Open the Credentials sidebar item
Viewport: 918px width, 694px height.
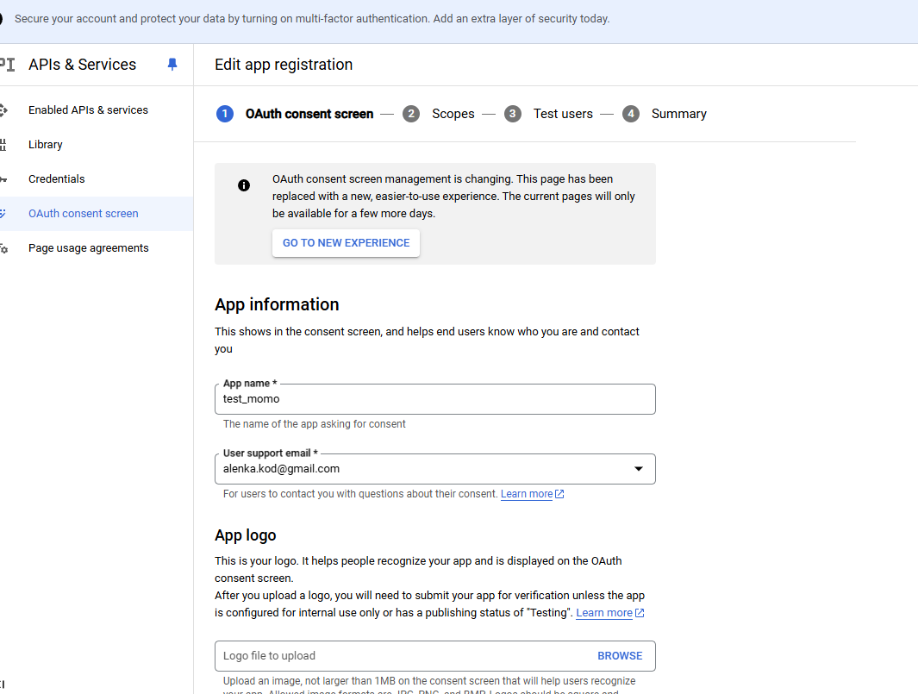tap(57, 179)
